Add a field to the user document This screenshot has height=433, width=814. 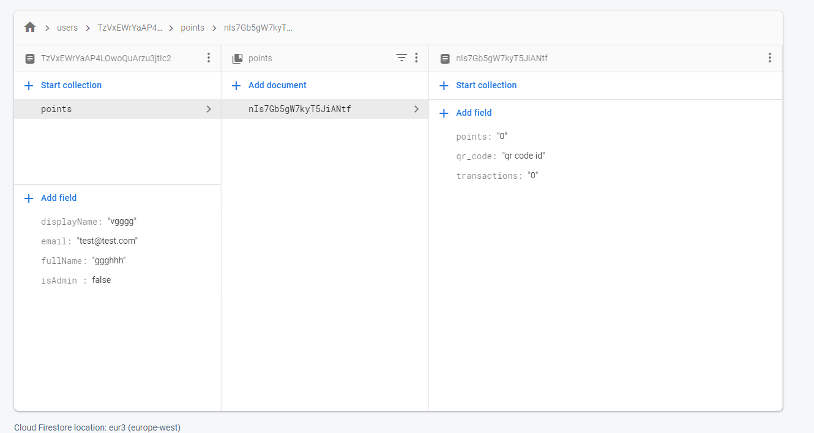(x=59, y=198)
